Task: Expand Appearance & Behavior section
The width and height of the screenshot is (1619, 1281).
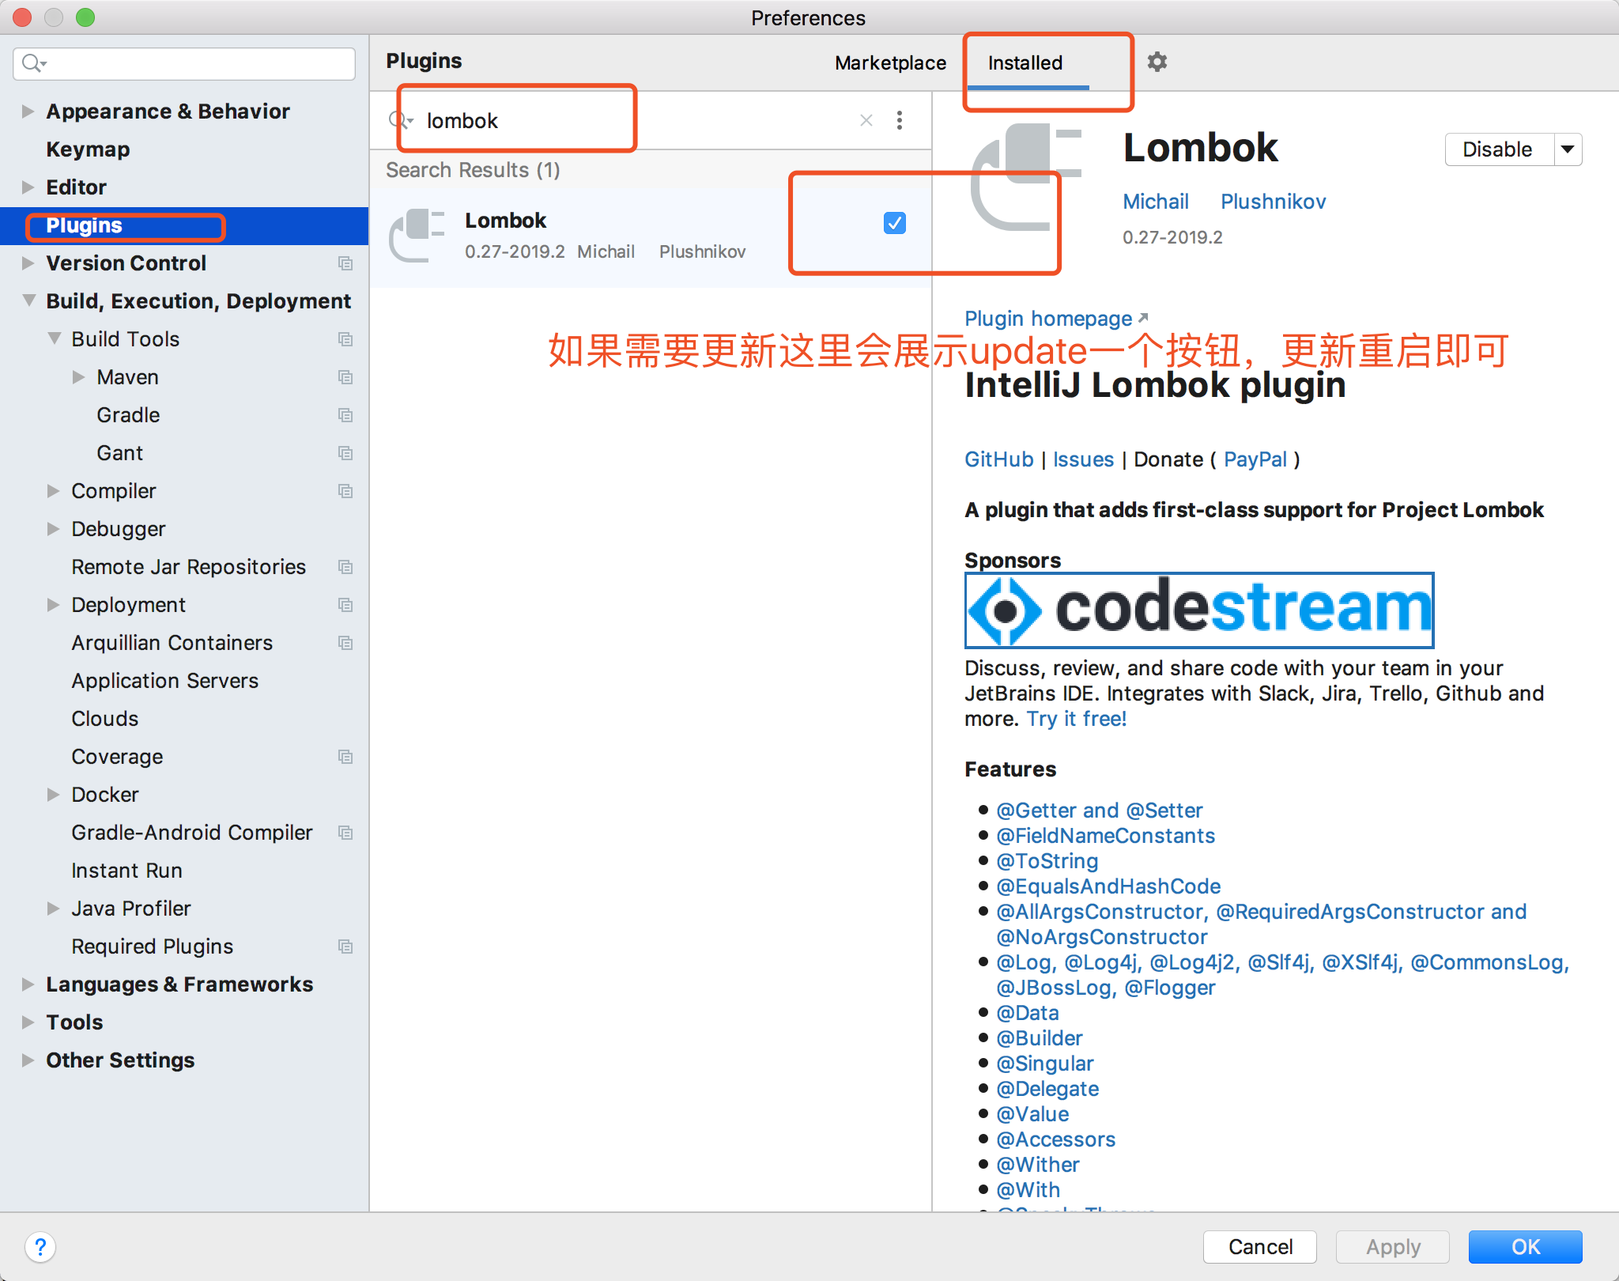Action: point(28,111)
